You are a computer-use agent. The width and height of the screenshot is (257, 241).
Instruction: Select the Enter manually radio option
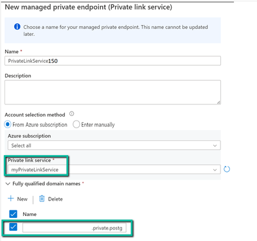tap(76, 124)
